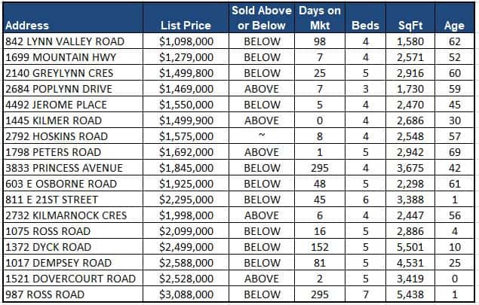This screenshot has height=305, width=479.
Task: Click the Days on Mkt header
Action: click(x=320, y=18)
